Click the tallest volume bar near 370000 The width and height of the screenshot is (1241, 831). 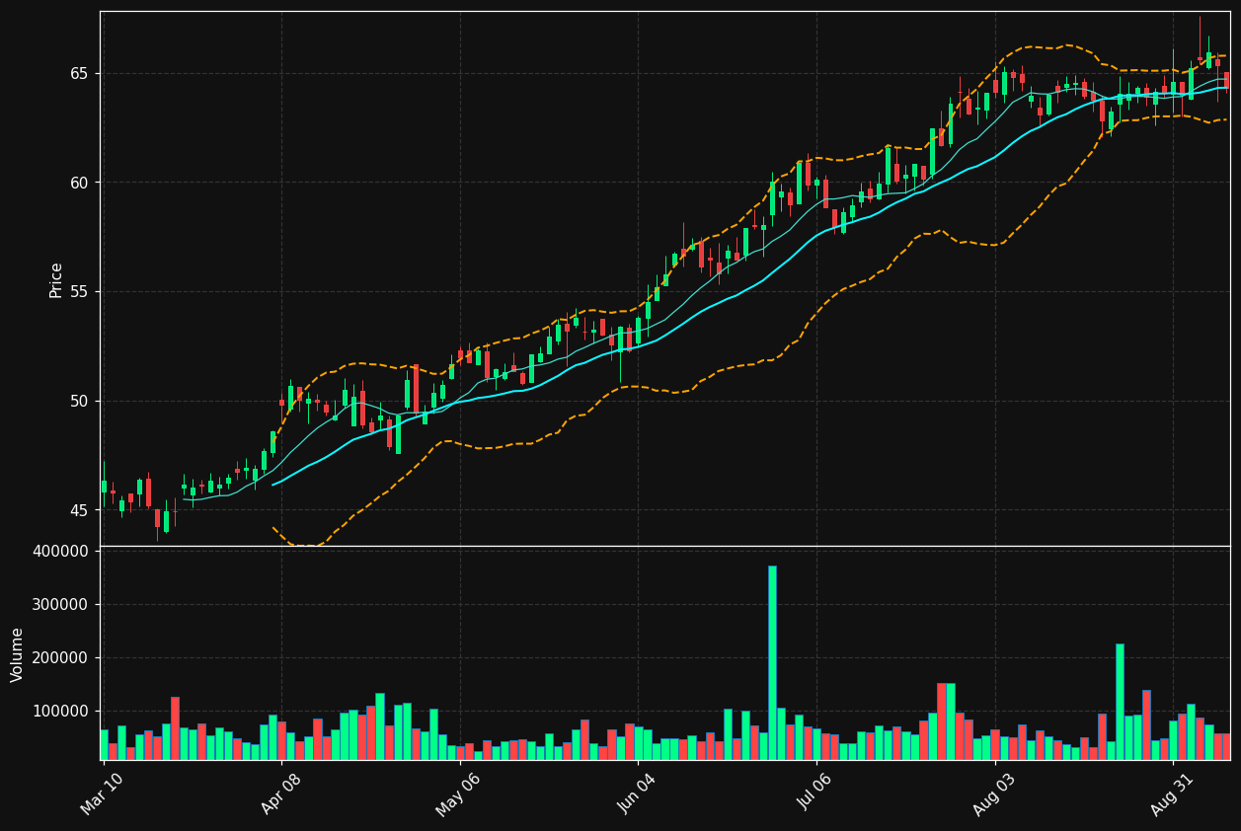tap(772, 662)
